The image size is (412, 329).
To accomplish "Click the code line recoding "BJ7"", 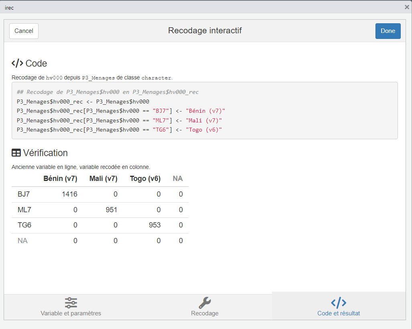I will (x=121, y=111).
